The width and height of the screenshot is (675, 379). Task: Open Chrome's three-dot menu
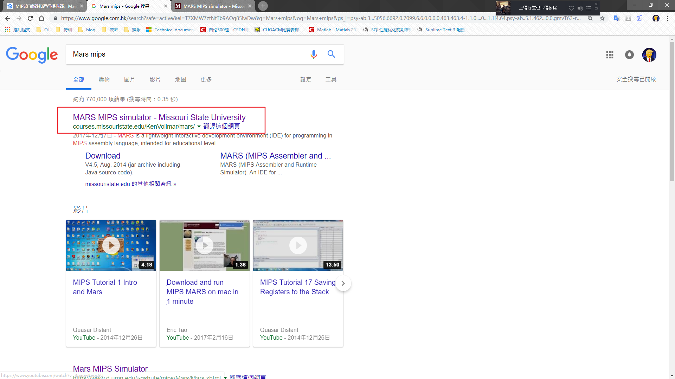click(667, 18)
